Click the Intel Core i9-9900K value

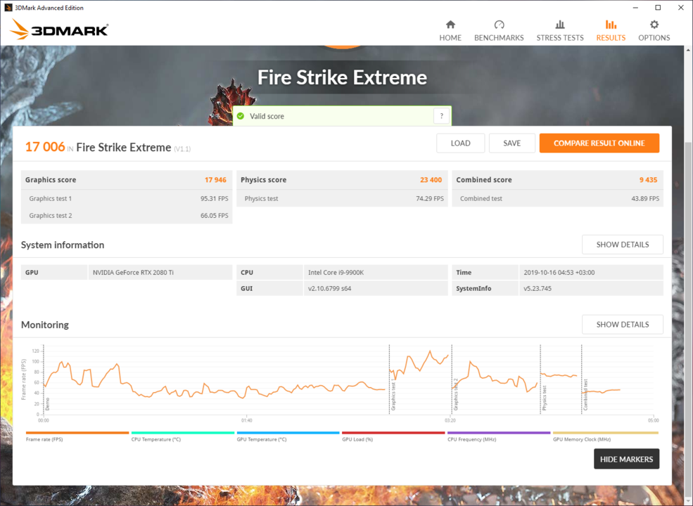point(336,273)
